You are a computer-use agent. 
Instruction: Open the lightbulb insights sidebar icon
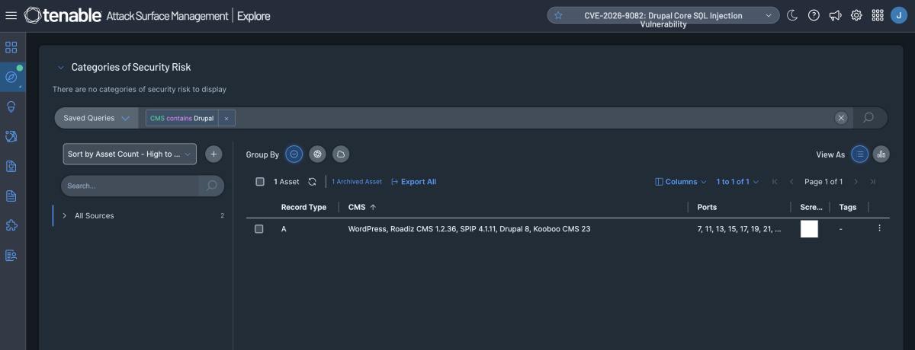click(11, 107)
